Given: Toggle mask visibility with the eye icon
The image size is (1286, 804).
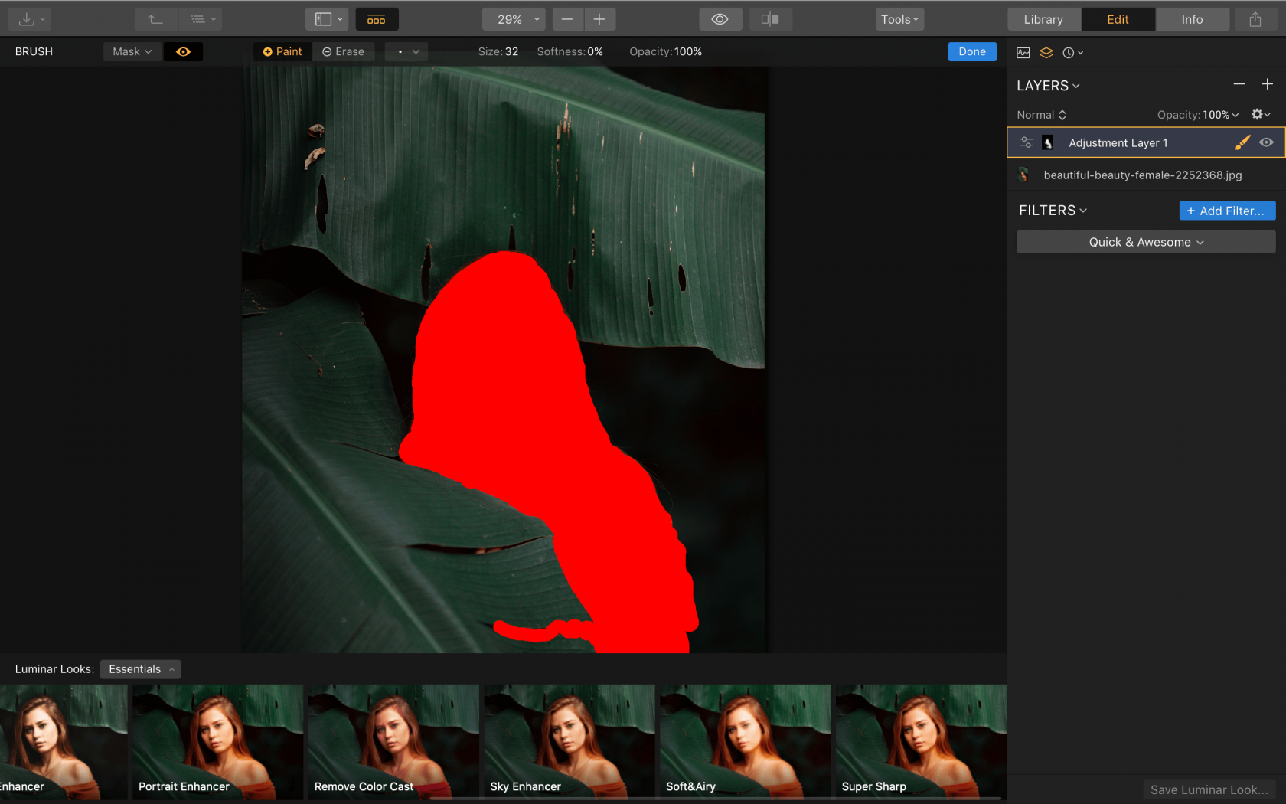Looking at the screenshot, I should click(183, 51).
